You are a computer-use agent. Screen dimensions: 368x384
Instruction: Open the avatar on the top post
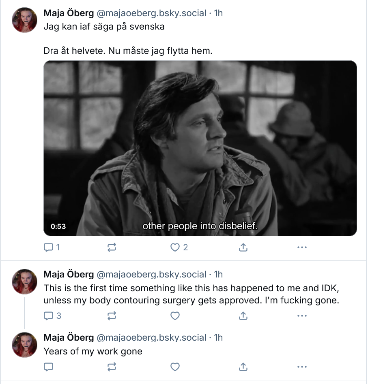coord(24,20)
